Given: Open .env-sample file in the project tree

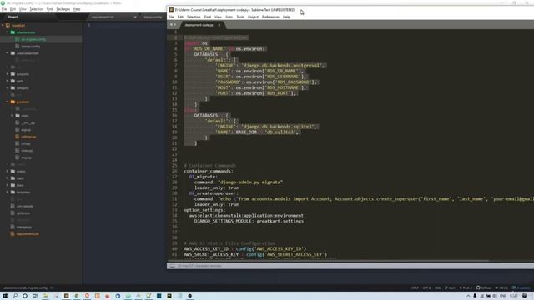Looking at the screenshot, I should point(25,206).
